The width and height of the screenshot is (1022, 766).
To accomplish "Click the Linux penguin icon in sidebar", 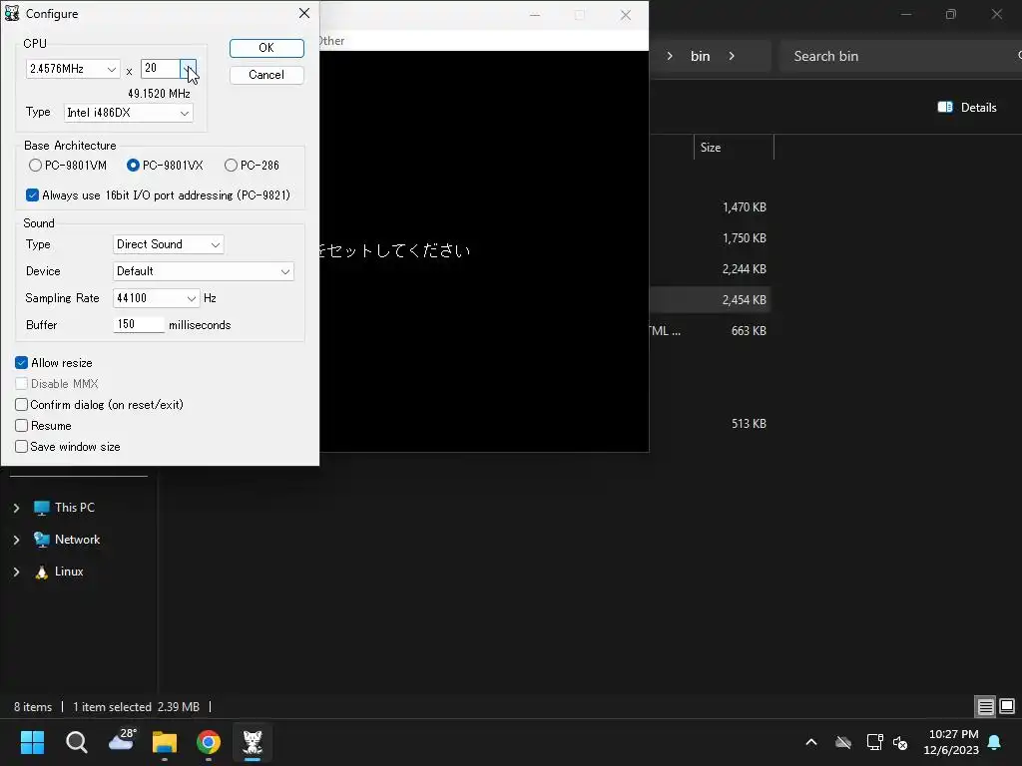I will [42, 572].
